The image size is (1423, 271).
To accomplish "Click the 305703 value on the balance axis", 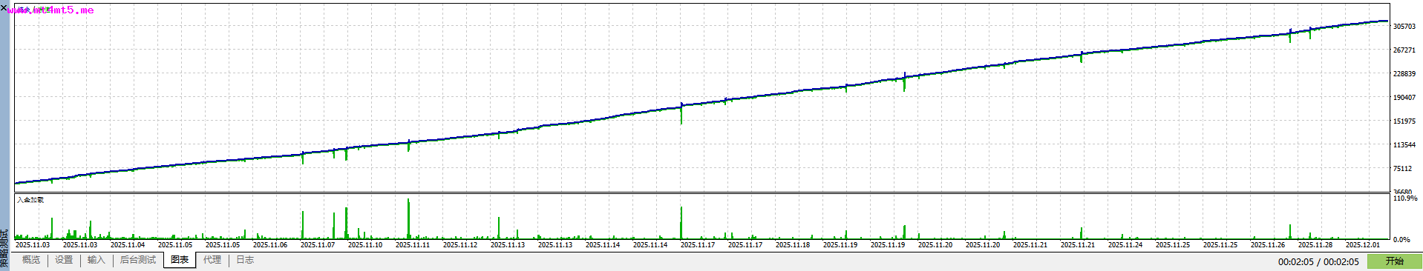I will point(1404,27).
